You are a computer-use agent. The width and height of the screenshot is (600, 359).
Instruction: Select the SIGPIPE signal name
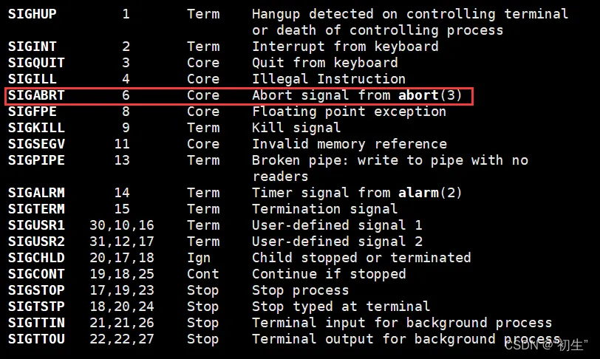tap(36, 160)
